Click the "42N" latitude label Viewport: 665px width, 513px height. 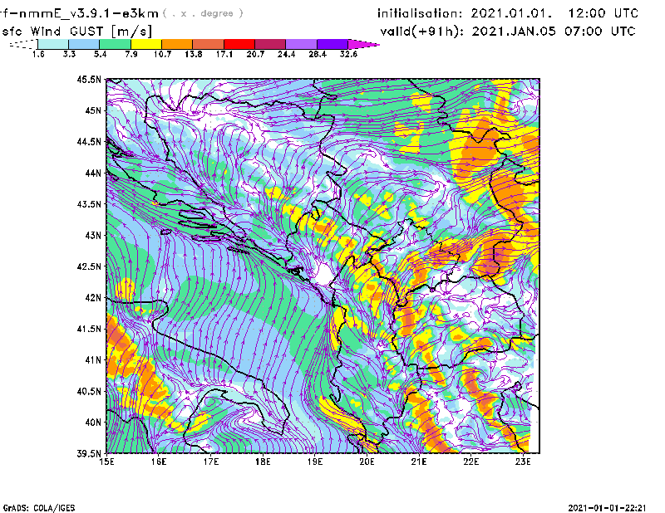93,298
